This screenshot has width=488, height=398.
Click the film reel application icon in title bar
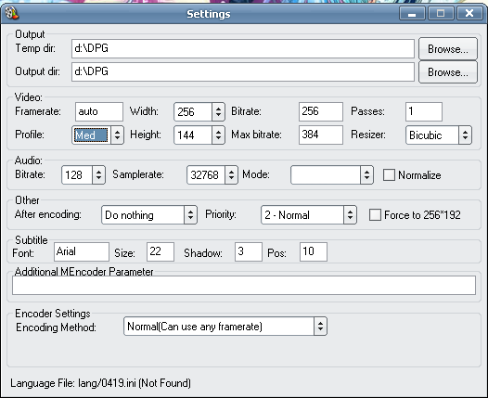pyautogui.click(x=12, y=13)
